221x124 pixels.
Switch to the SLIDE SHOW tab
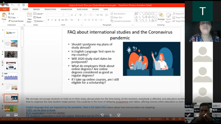[82, 9]
